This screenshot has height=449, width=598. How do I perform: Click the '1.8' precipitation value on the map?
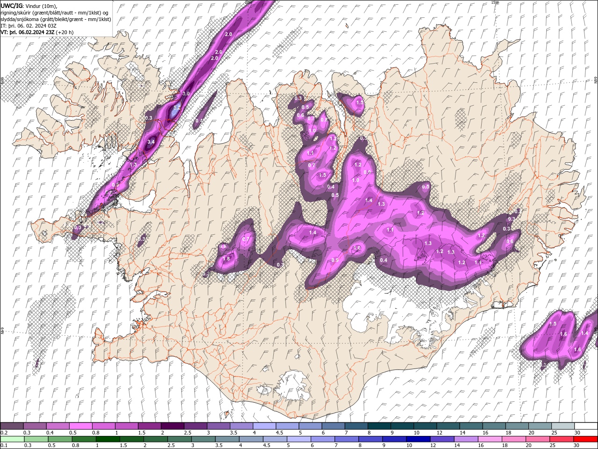(x=227, y=259)
